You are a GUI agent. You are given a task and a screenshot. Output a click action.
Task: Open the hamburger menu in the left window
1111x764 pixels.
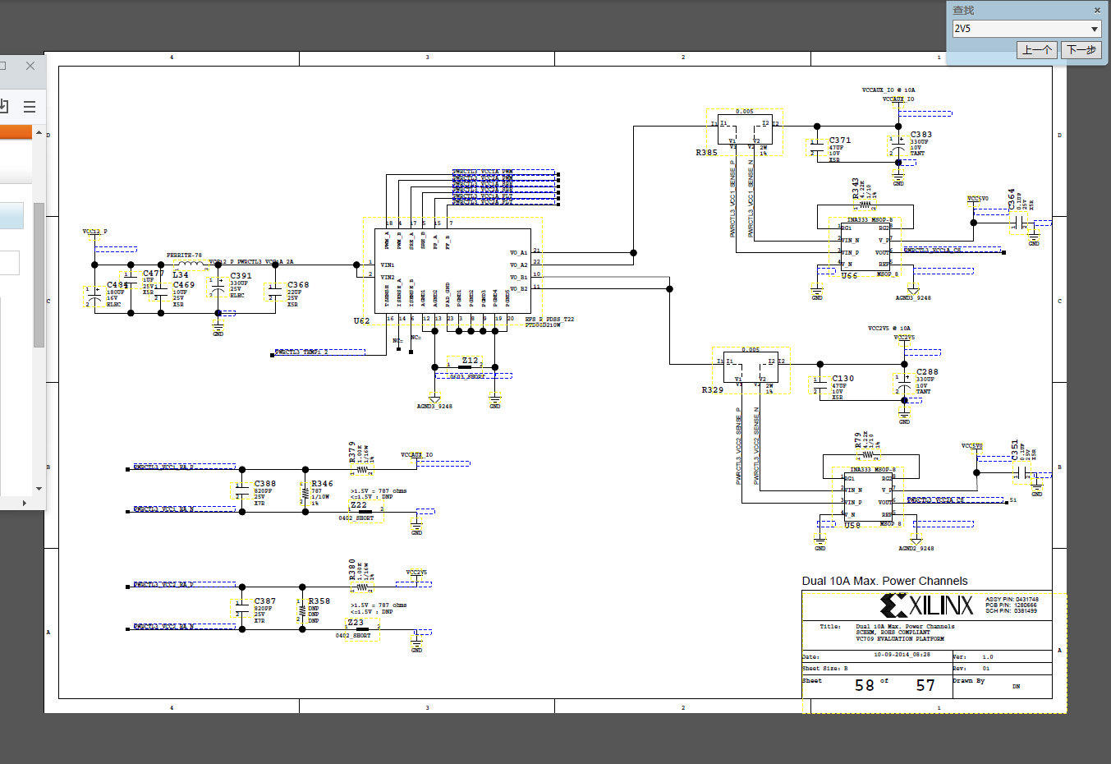tap(30, 106)
